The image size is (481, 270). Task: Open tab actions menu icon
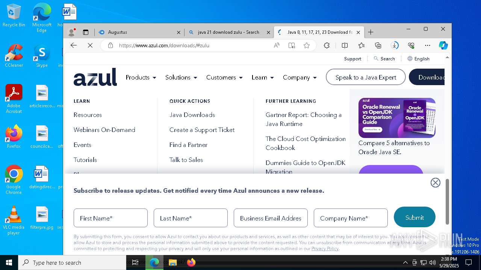click(x=86, y=32)
